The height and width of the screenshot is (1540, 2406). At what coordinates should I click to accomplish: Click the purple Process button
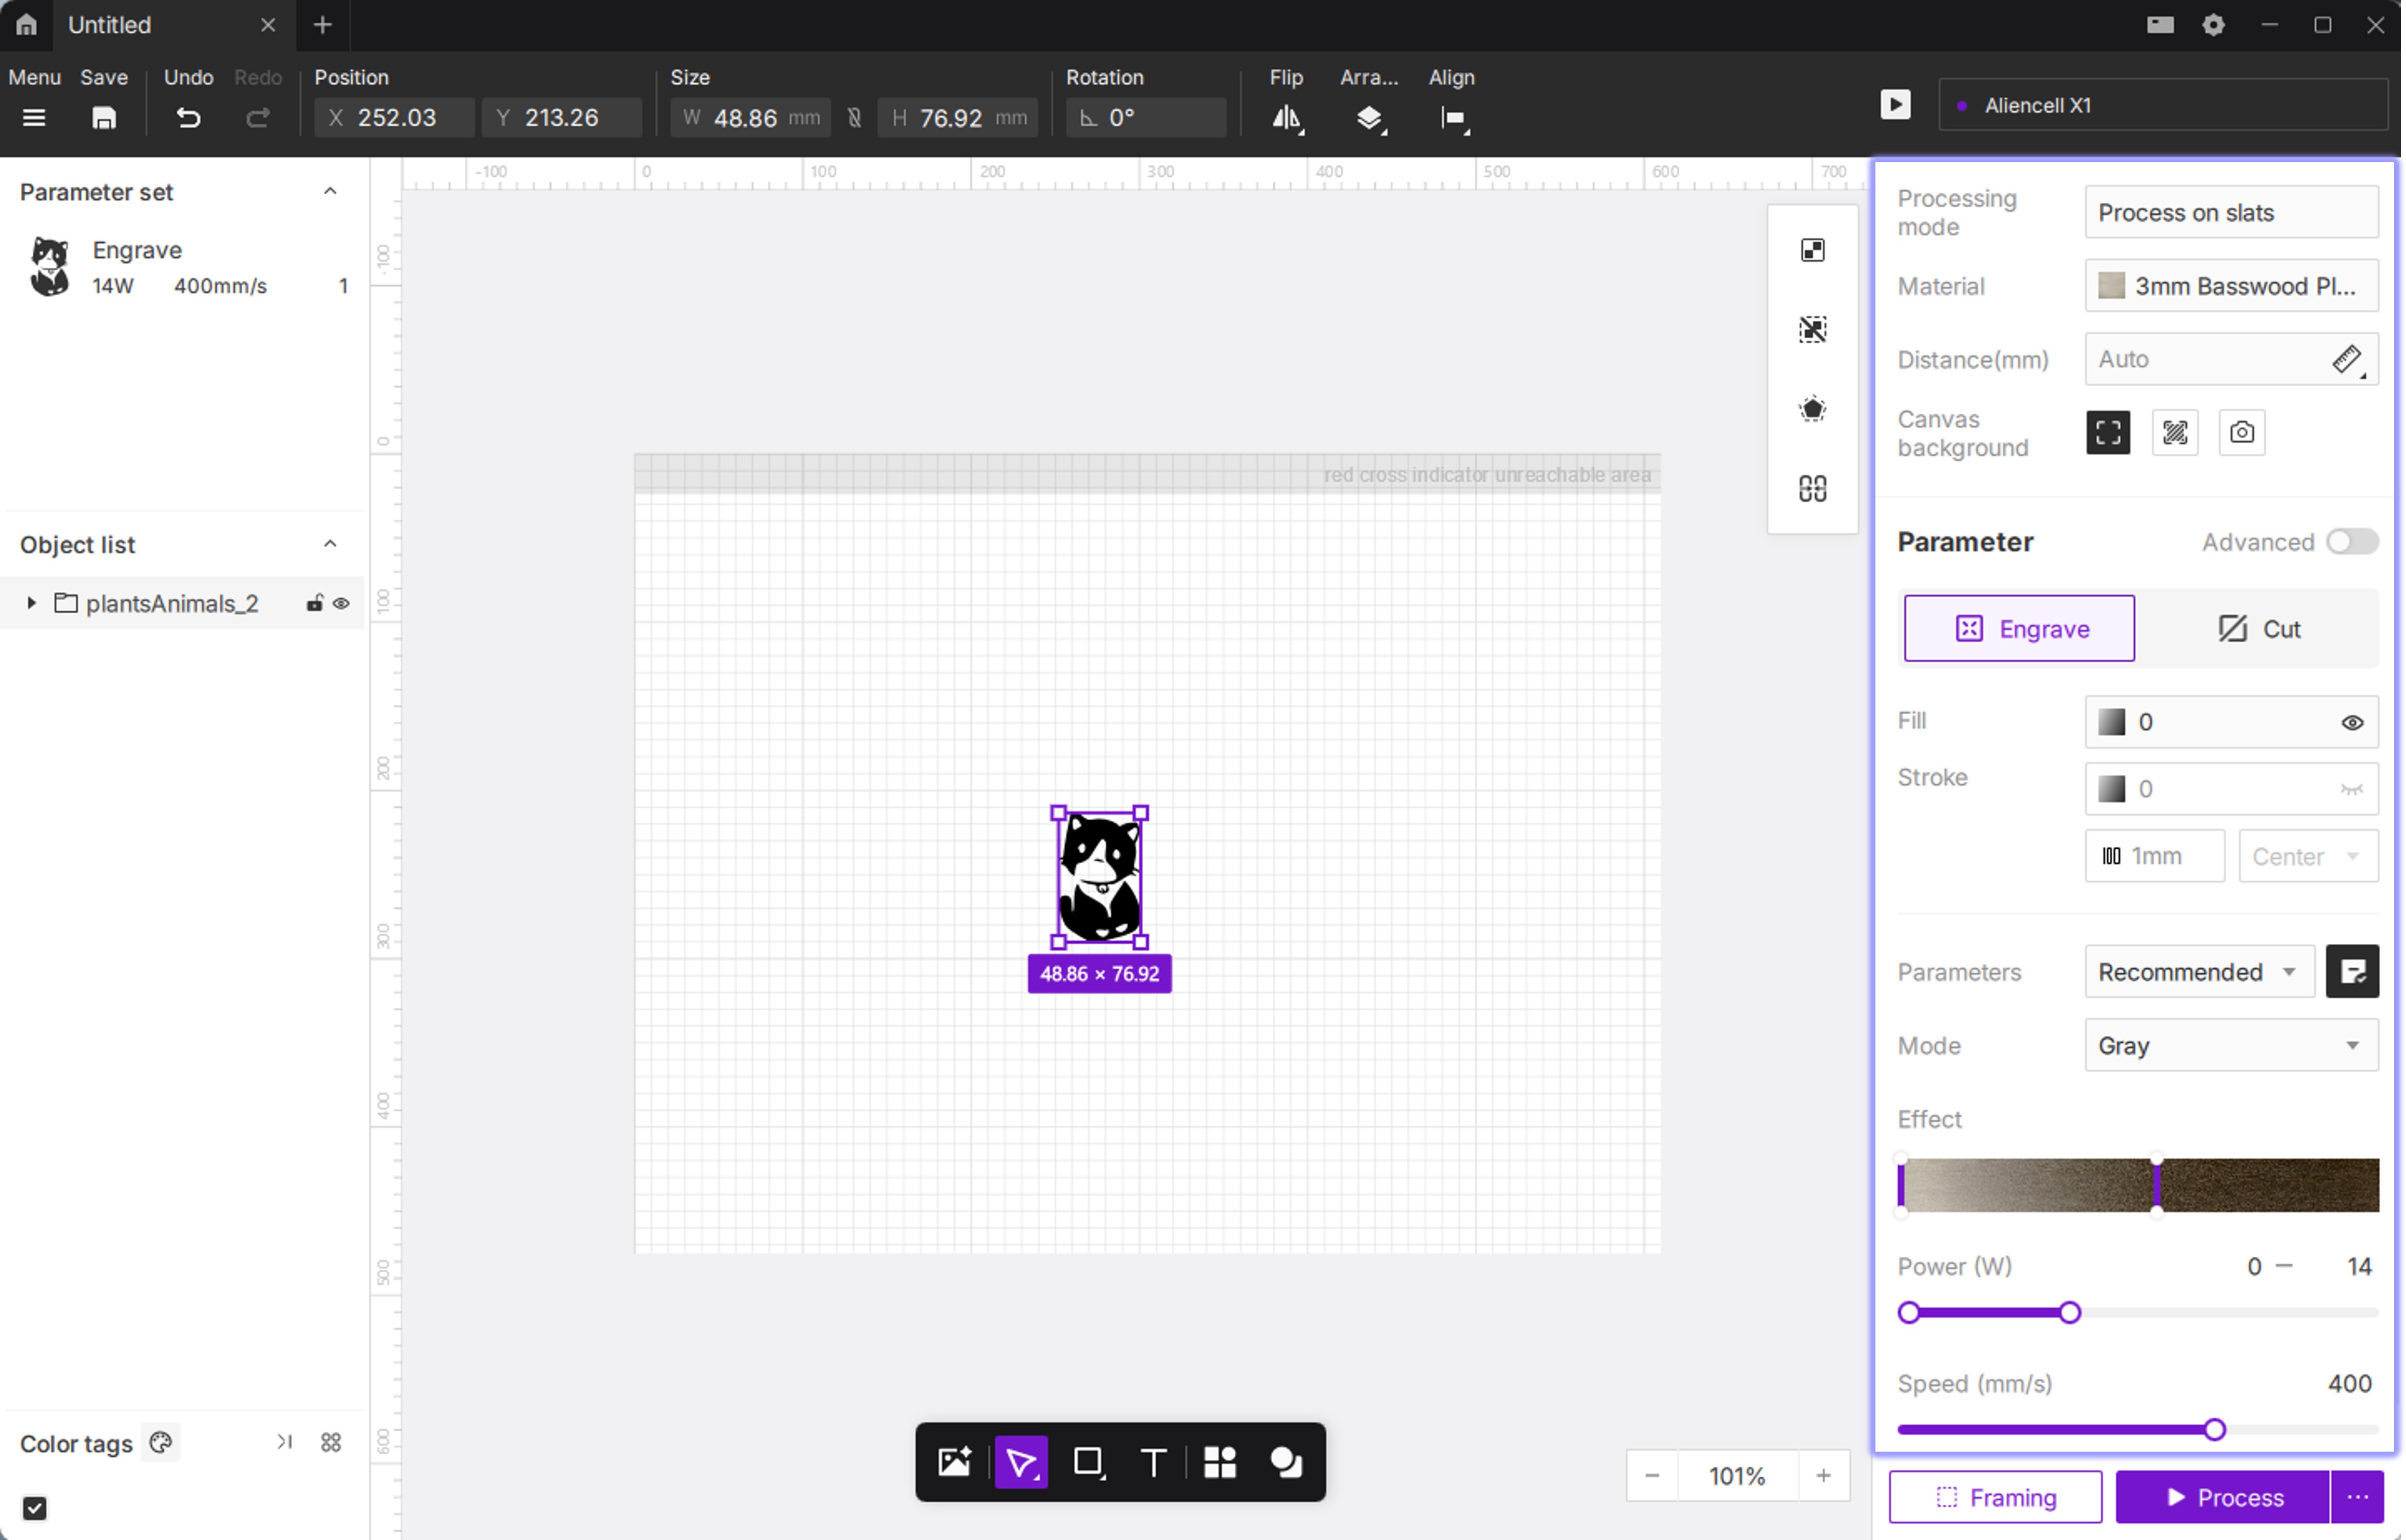[2221, 1497]
